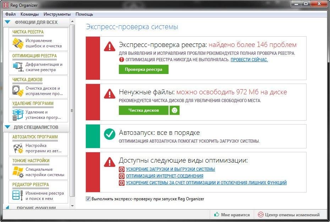Follow the ПРОВЕСТИ СЕЙЧАС link
Image resolution: width=330 pixels, height=222 pixels.
[x=249, y=60]
